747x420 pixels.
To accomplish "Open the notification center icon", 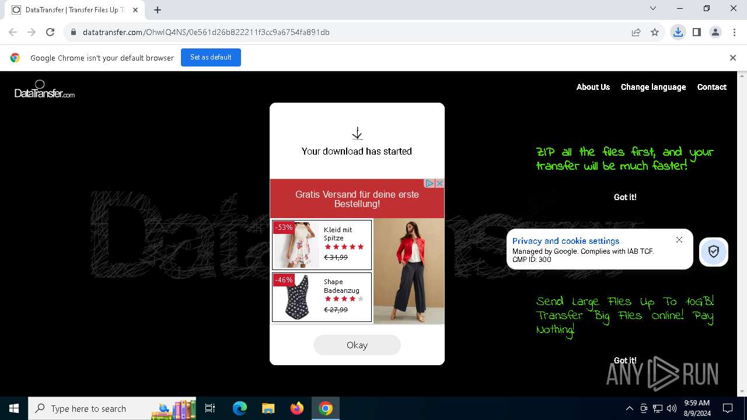I will pyautogui.click(x=728, y=408).
